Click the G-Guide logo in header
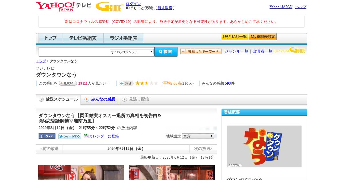The image size is (343, 180). click(x=109, y=7)
